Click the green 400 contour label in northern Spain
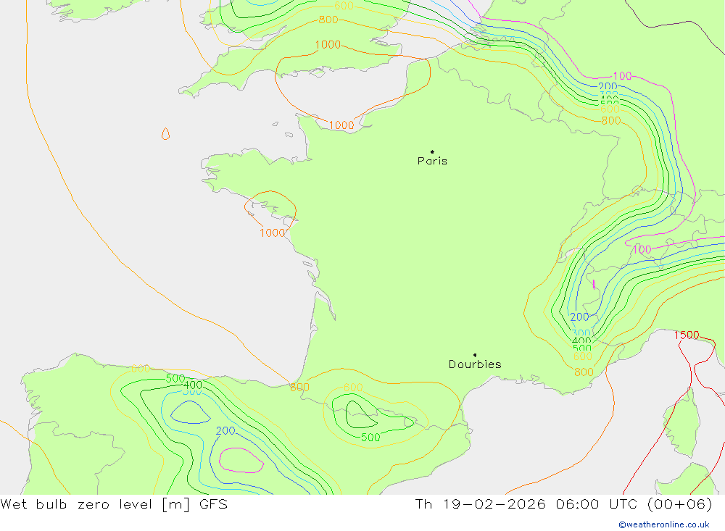Image resolution: width=725 pixels, height=531 pixels. [x=193, y=385]
